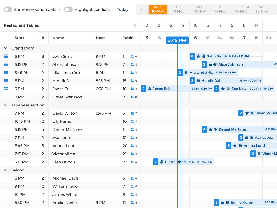The height and width of the screenshot is (208, 277).
Task: Click the star icon on Zoe's 6:30 PM reservation
Action: coord(222,89)
